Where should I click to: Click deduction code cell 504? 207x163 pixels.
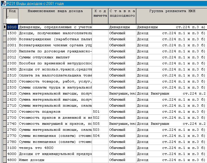point(100,136)
